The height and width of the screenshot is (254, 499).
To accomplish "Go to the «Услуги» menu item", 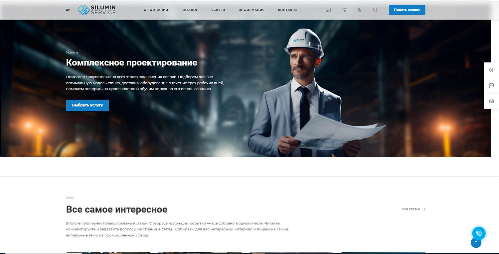I will [218, 10].
